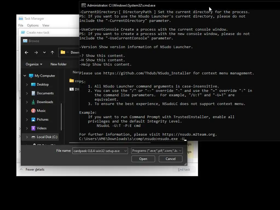
Task: Click cmd.exe window title icon
Action: coord(84,5)
